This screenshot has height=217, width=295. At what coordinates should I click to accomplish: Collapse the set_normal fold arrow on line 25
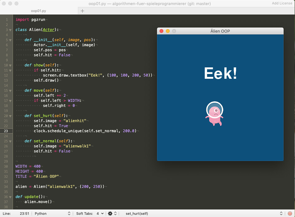point(10,141)
